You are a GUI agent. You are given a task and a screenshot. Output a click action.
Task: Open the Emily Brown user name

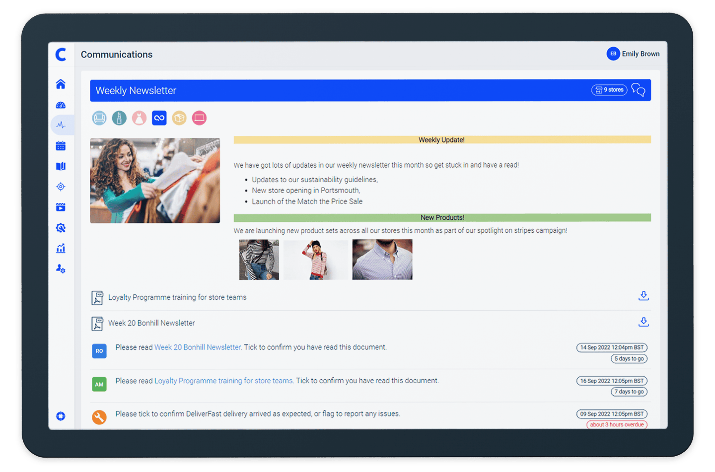click(x=641, y=54)
